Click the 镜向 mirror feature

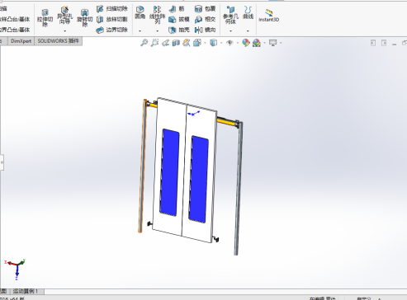205,30
